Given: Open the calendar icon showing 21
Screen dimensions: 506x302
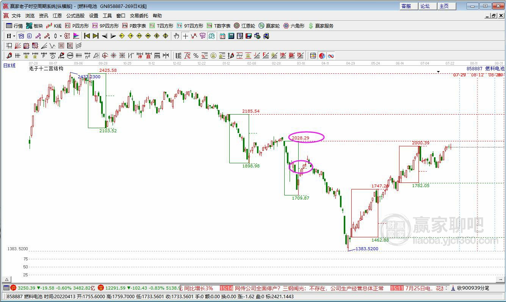Looking at the screenshot, I should click(x=222, y=36).
